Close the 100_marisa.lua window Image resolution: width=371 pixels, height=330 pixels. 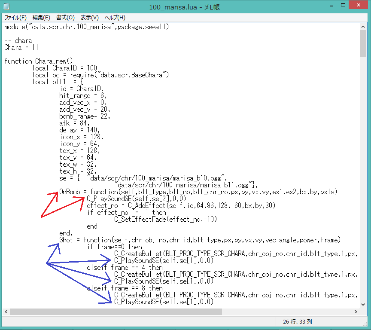[359, 5]
